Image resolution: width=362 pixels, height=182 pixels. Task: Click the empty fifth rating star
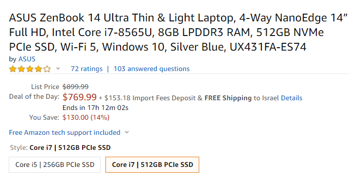[47, 69]
